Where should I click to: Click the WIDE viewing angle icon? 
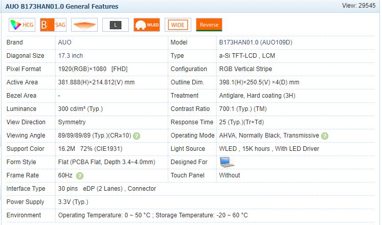click(x=178, y=25)
